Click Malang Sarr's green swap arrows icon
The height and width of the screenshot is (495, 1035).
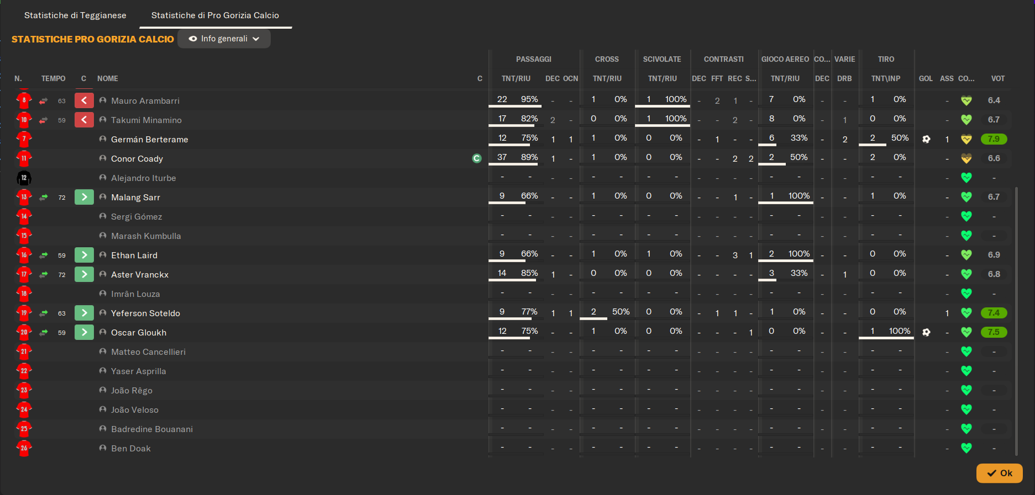pos(44,198)
